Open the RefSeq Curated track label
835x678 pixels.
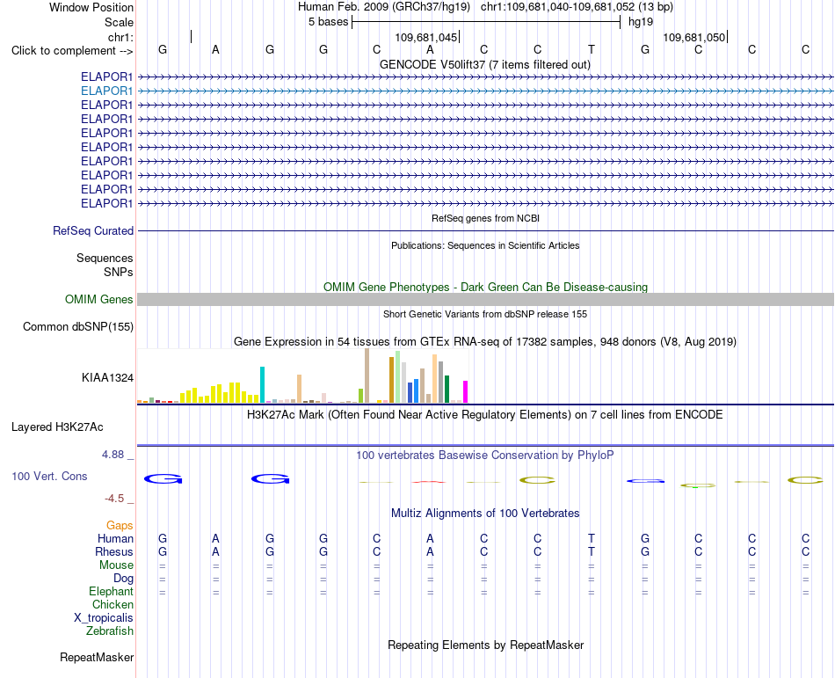(x=92, y=230)
